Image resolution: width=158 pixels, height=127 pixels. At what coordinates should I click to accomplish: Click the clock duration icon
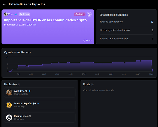coord(84,41)
